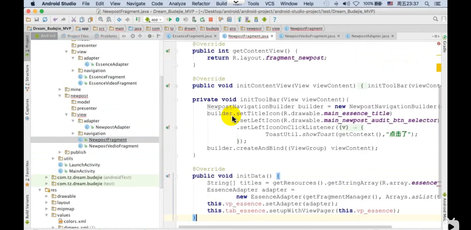Run the app with the green play icon
This screenshot has height=230, width=471.
170,19
